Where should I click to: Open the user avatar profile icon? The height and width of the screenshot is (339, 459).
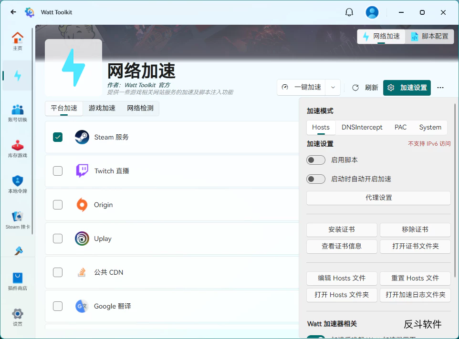(372, 12)
